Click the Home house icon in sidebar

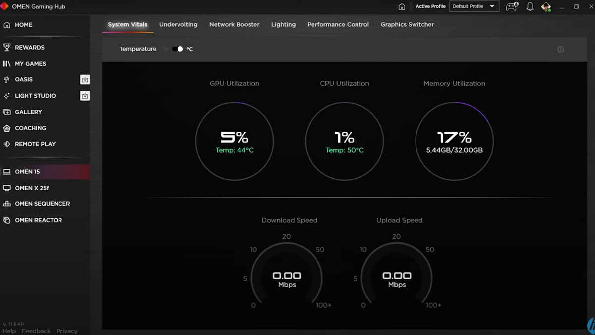click(x=7, y=25)
